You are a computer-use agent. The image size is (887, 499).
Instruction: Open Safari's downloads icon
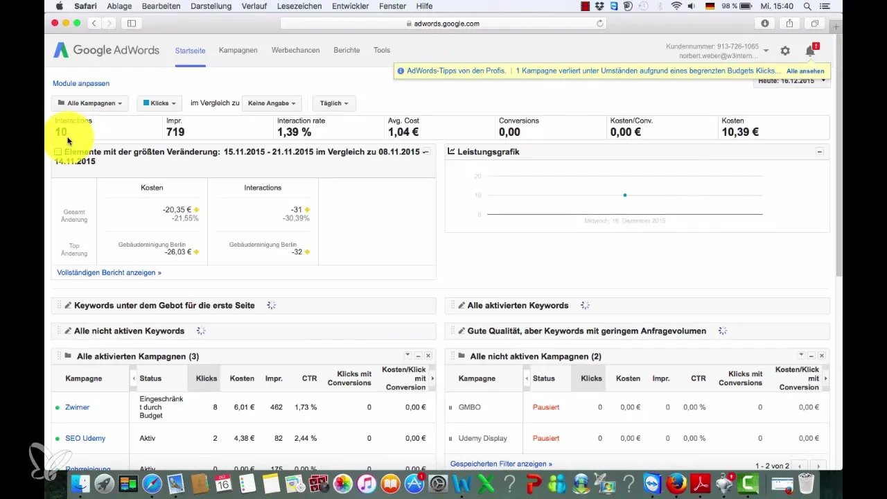click(x=765, y=23)
